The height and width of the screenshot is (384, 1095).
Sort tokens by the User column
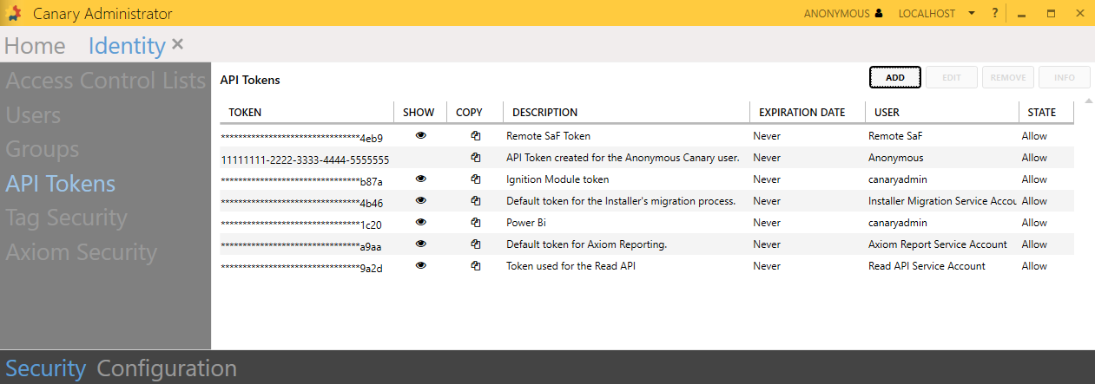[x=887, y=113]
